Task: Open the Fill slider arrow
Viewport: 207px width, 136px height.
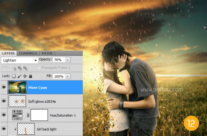Action: tap(68, 76)
